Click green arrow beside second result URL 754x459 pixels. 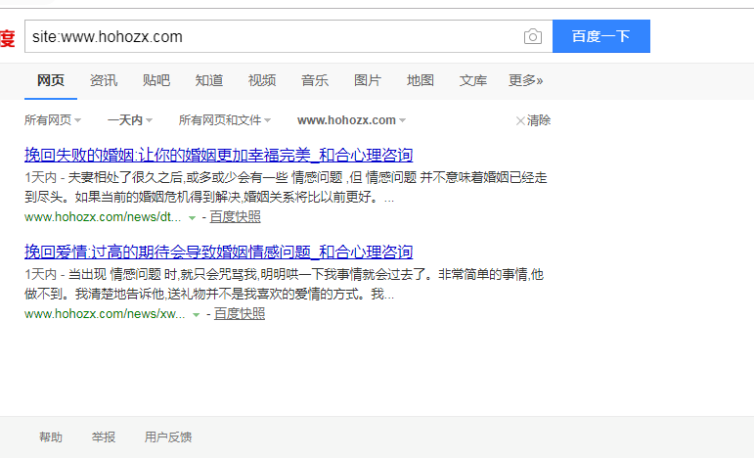point(196,314)
